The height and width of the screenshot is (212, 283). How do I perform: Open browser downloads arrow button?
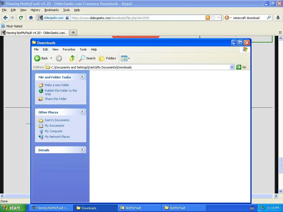coord(278,18)
